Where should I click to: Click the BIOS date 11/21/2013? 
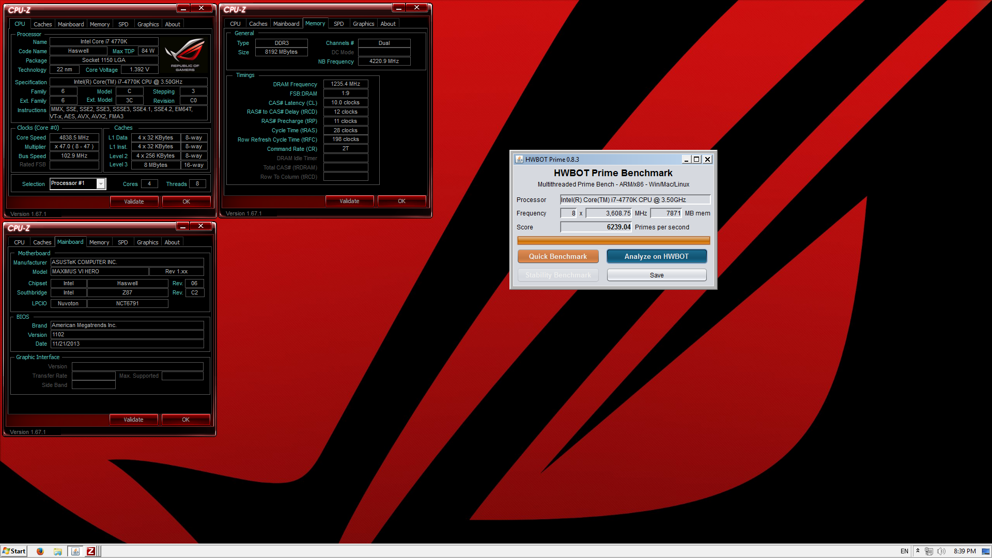127,344
